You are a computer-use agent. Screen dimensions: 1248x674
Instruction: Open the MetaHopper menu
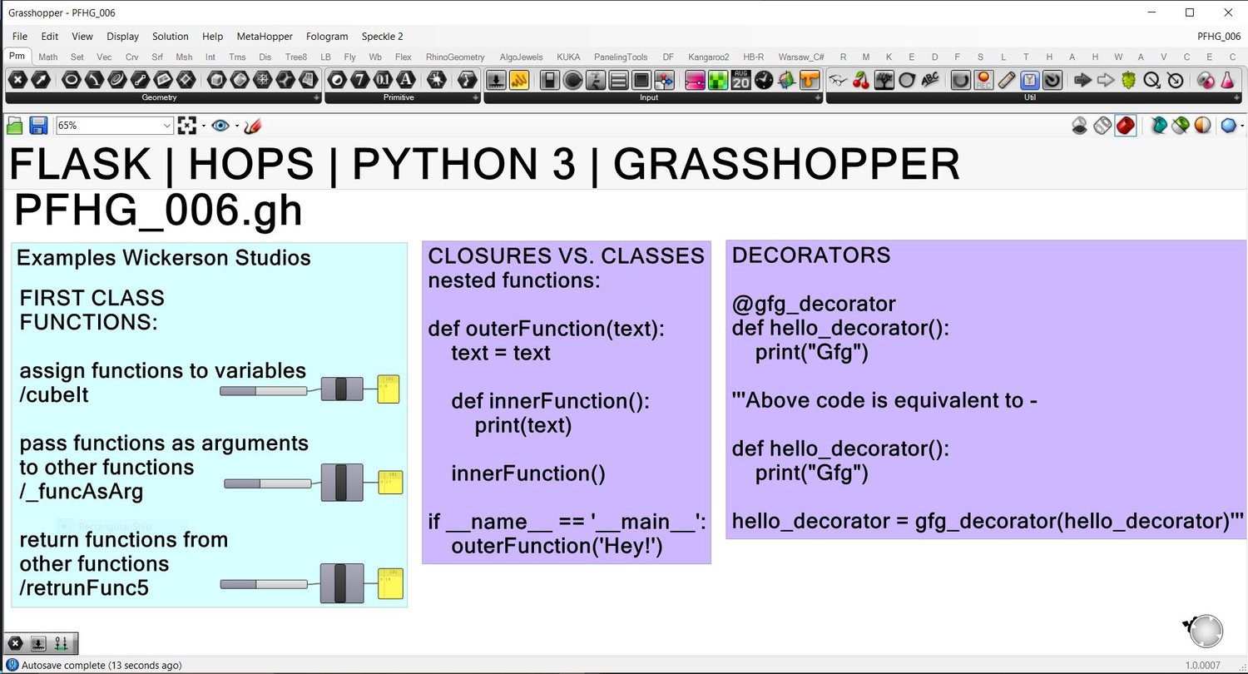[265, 37]
